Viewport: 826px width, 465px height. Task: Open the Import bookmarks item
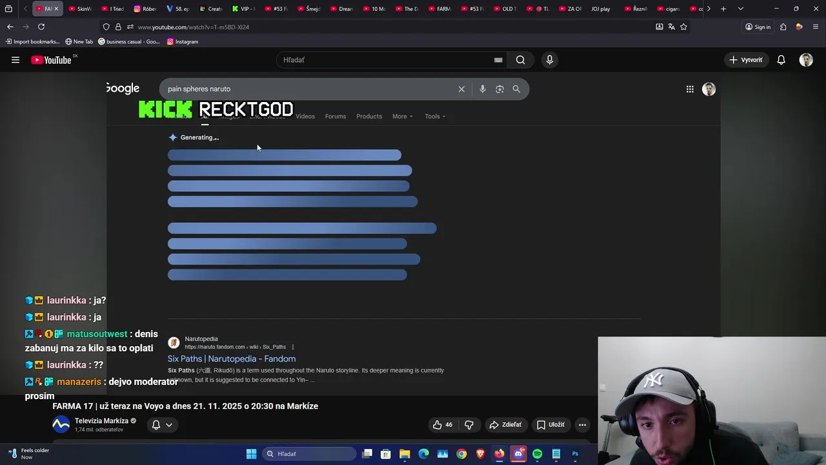32,41
